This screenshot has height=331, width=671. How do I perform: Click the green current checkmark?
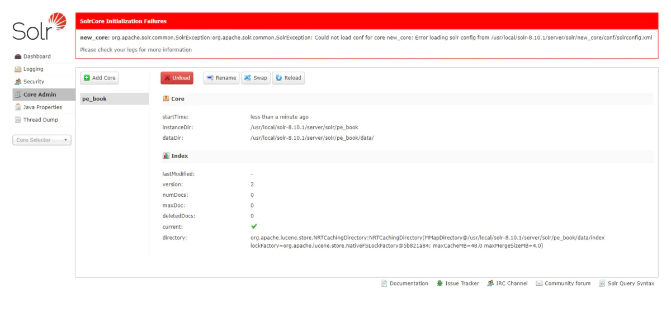(x=254, y=226)
